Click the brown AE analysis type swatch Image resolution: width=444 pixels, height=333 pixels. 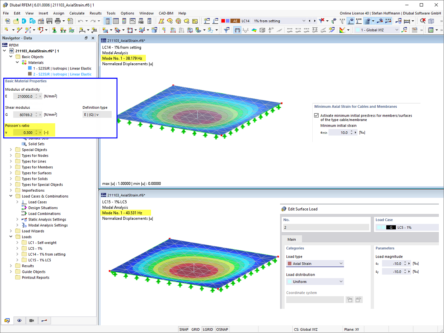(x=235, y=21)
